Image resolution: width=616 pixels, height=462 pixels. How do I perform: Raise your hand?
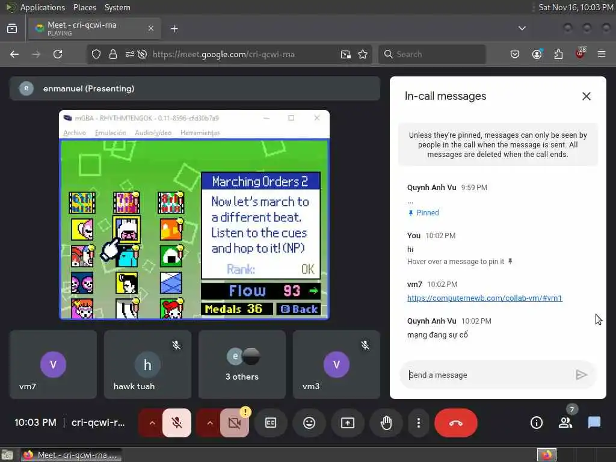386,423
